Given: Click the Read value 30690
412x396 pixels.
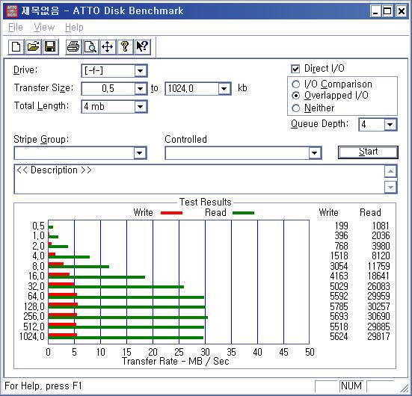Looking at the screenshot, I should [378, 317].
